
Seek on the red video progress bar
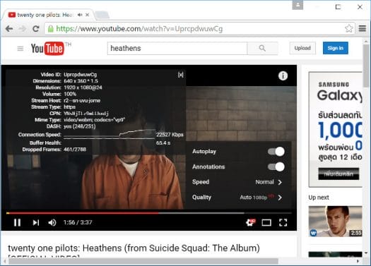click(83, 213)
